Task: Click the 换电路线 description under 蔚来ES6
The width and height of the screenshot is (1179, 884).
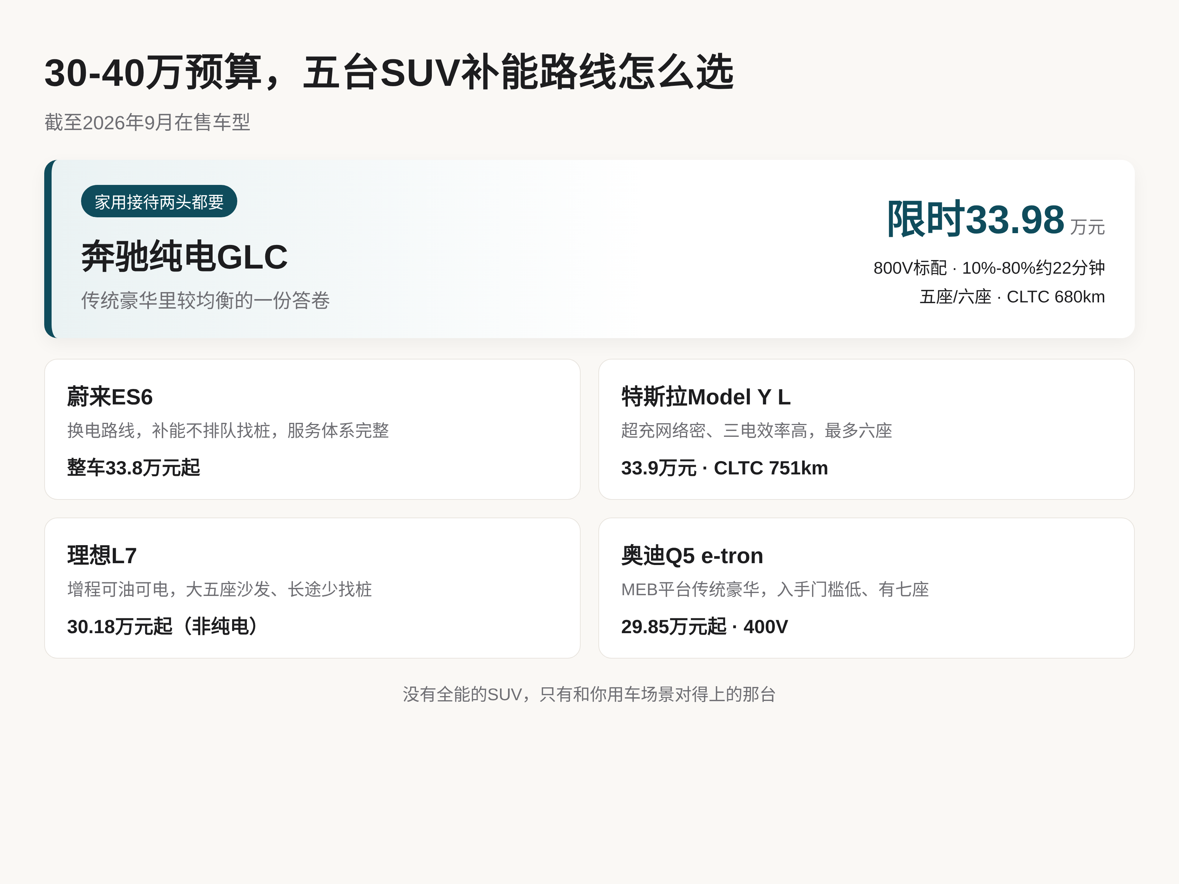Action: (x=228, y=431)
